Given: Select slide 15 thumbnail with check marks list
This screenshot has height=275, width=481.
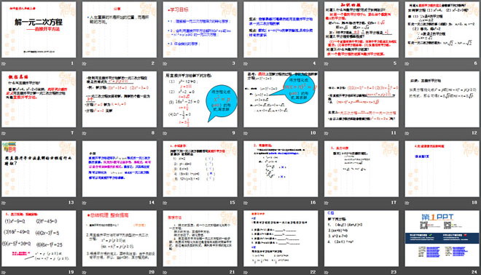Looking at the screenshot, I should (x=200, y=169).
